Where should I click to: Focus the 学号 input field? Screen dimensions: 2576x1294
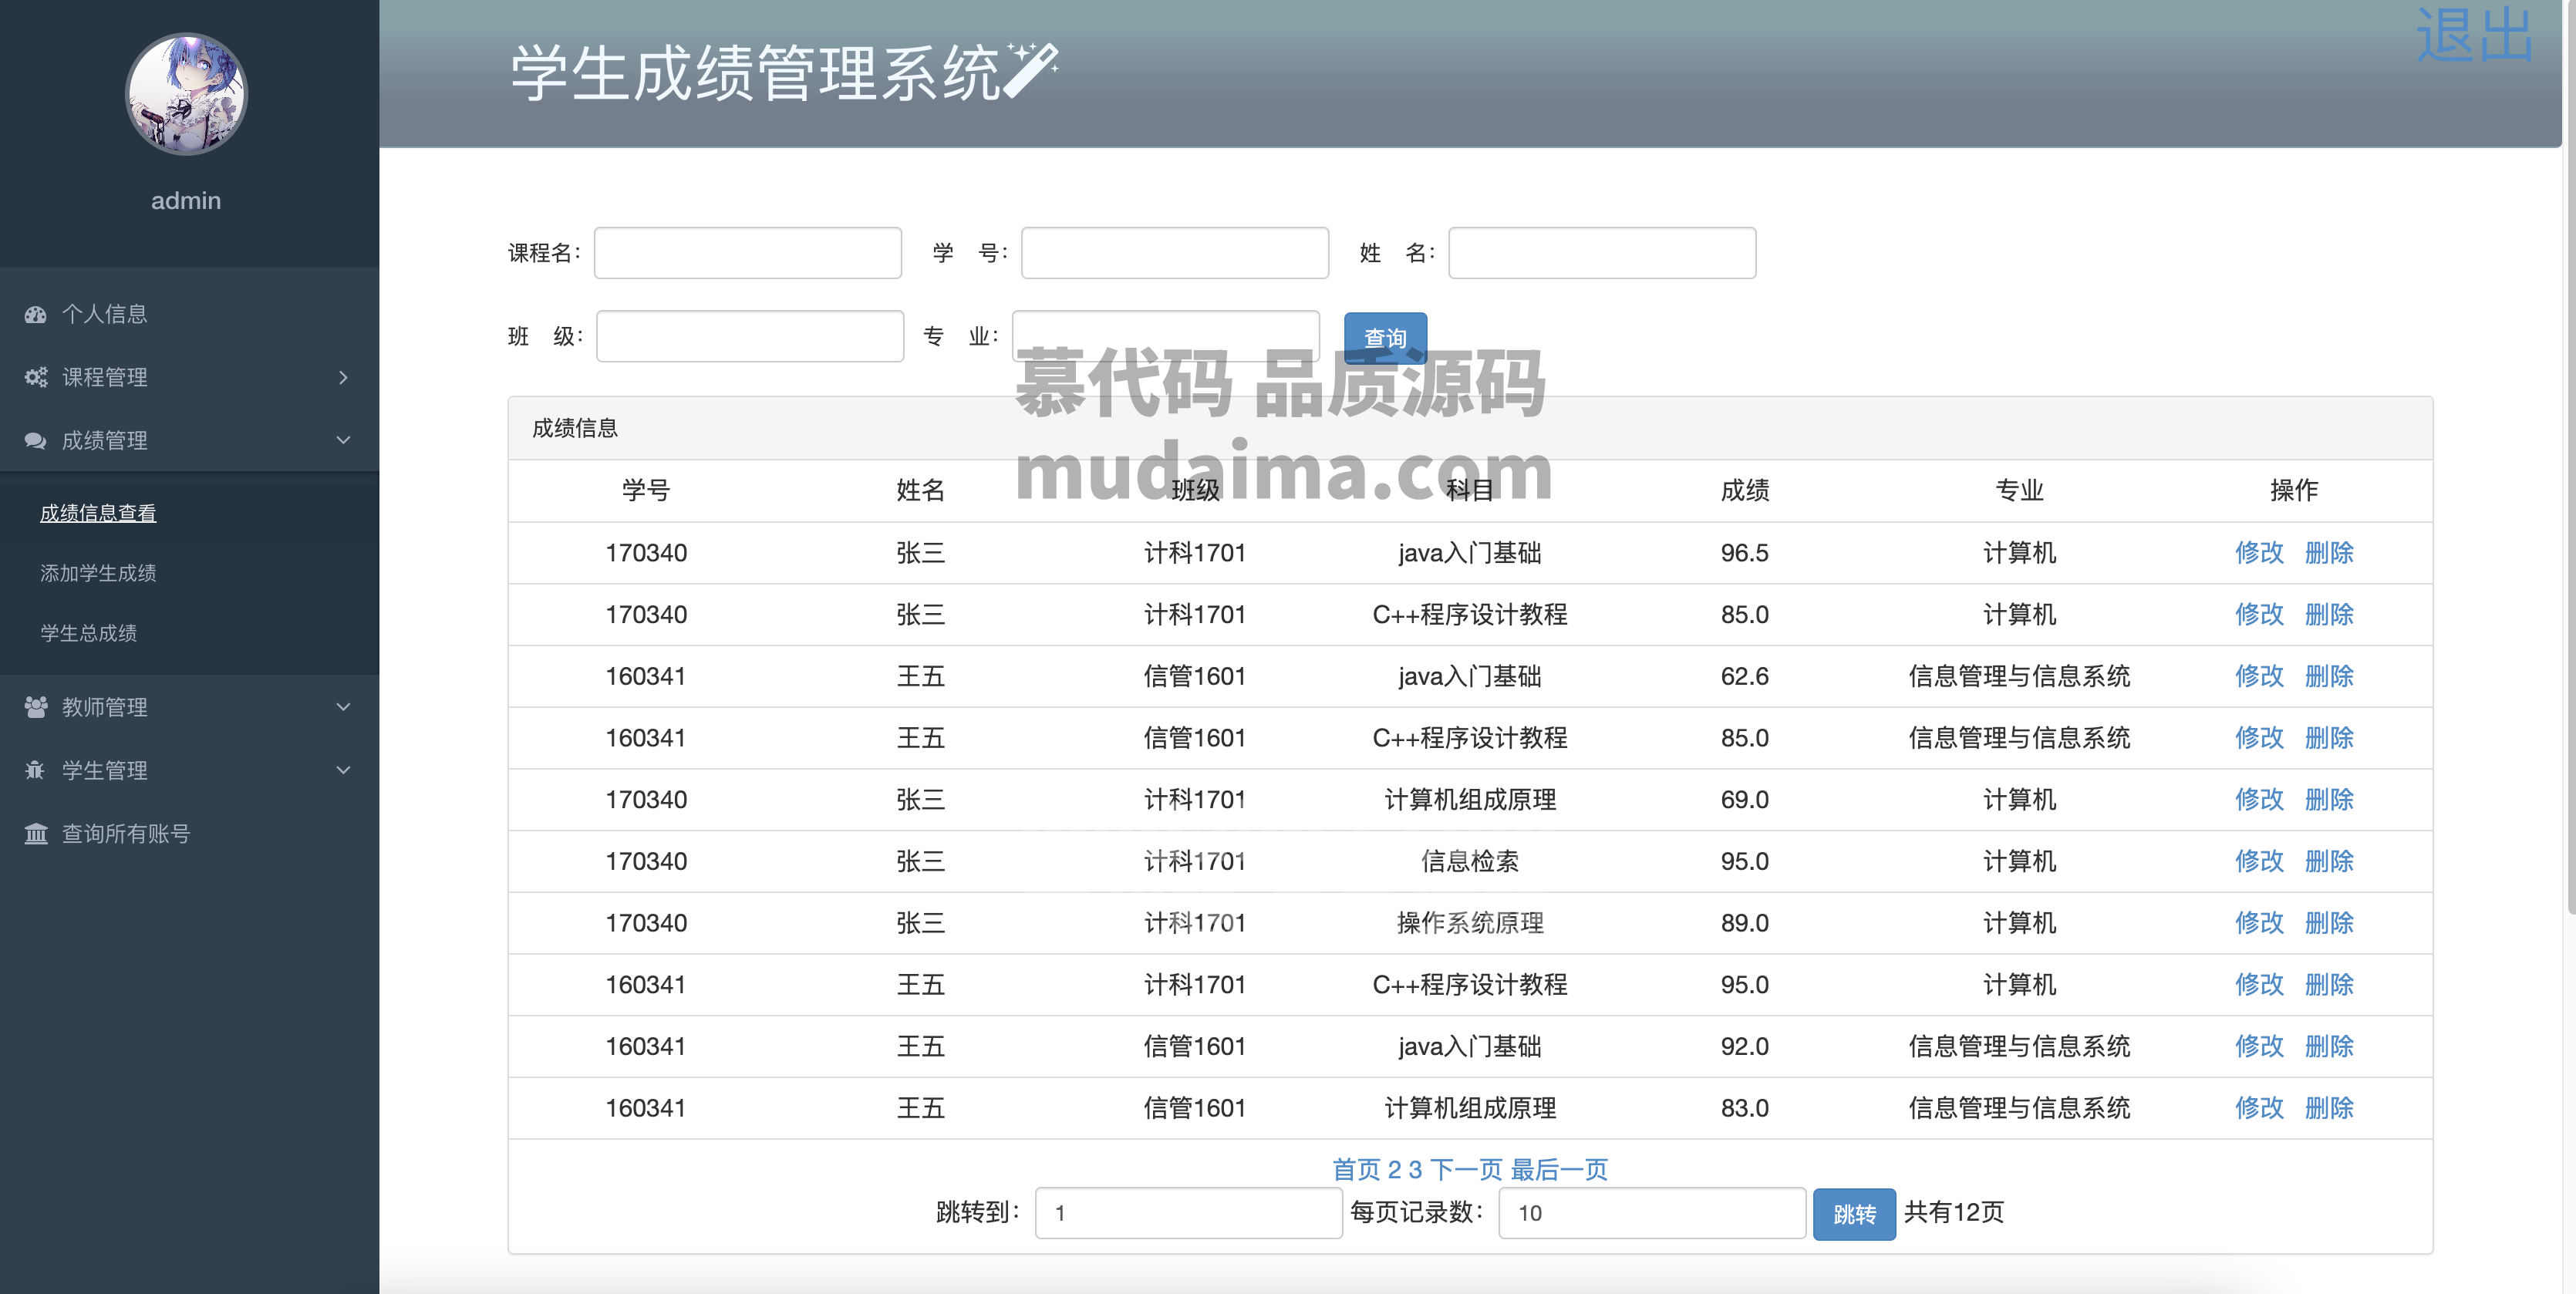pos(1175,253)
